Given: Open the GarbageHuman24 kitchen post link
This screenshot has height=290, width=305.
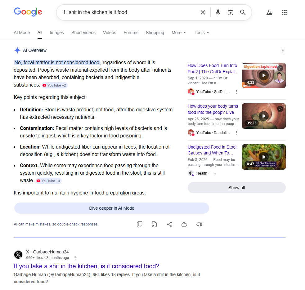Looking at the screenshot, I should [x=87, y=266].
